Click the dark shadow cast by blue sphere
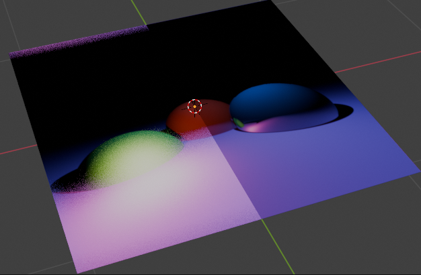The image size is (421, 275). pyautogui.click(x=345, y=111)
